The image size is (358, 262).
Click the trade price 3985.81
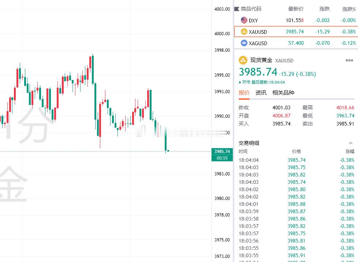(297, 241)
